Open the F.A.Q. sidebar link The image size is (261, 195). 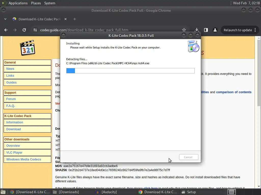tap(10, 106)
